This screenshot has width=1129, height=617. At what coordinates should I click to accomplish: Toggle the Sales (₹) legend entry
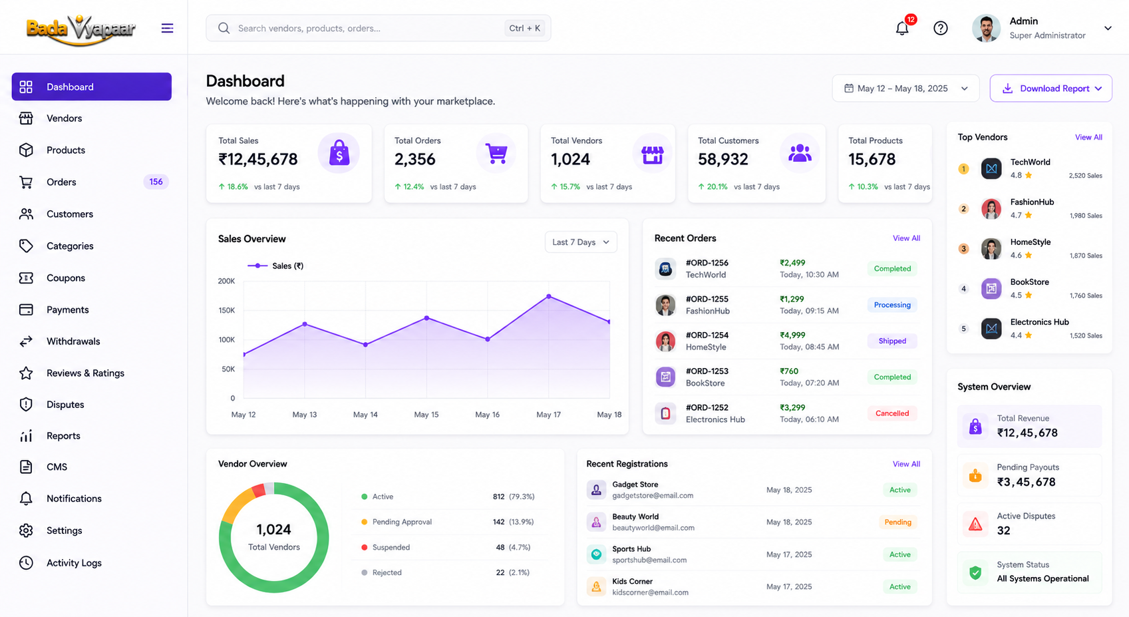pos(275,266)
